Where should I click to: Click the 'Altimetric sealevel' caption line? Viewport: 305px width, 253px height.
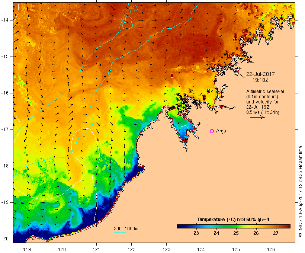point(265,92)
